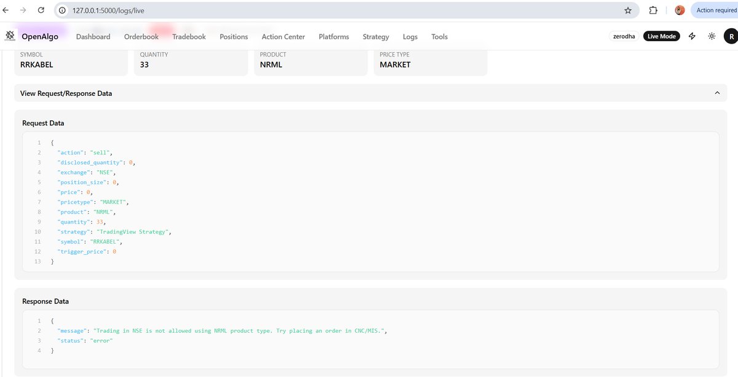Click the "strategy": "TradingView Strategy" line
The width and height of the screenshot is (738, 377).
tap(114, 231)
